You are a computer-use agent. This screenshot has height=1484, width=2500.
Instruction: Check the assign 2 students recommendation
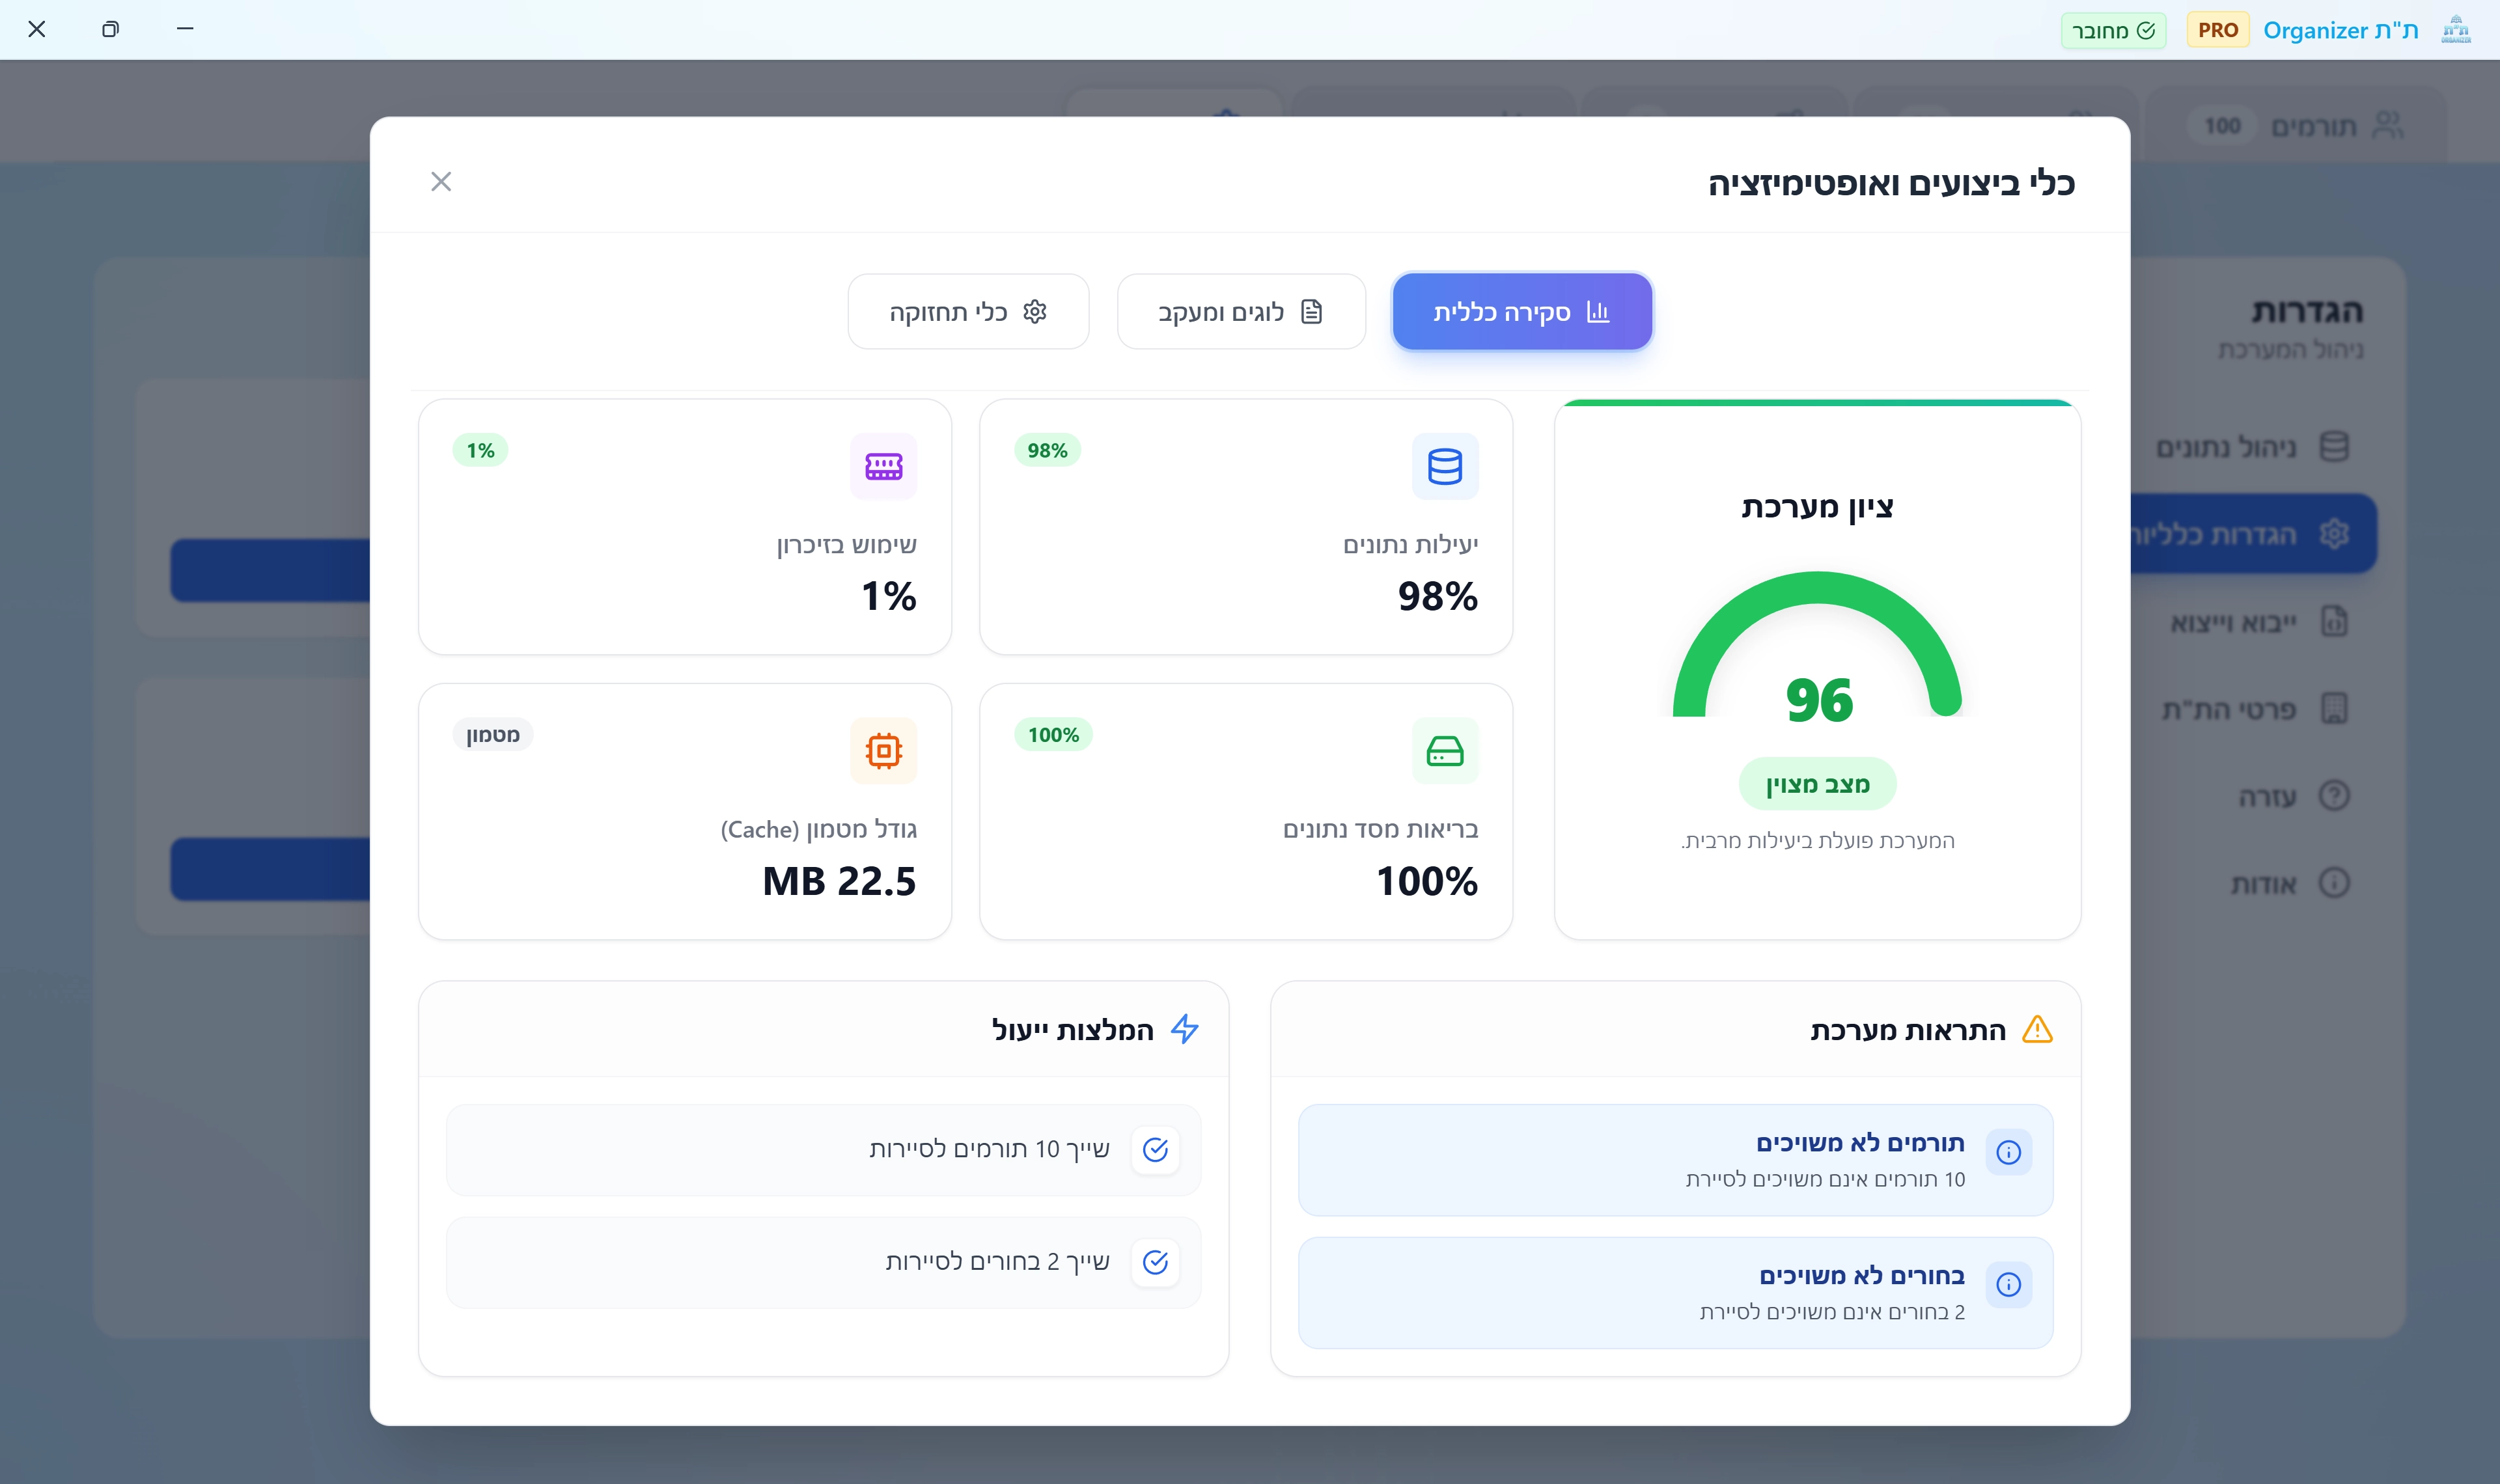[x=1155, y=1262]
